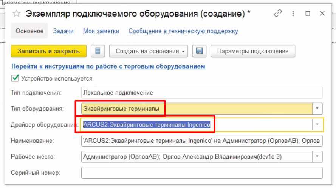Expand the 'Тип оборудования' dropdown arrow

click(x=318, y=109)
